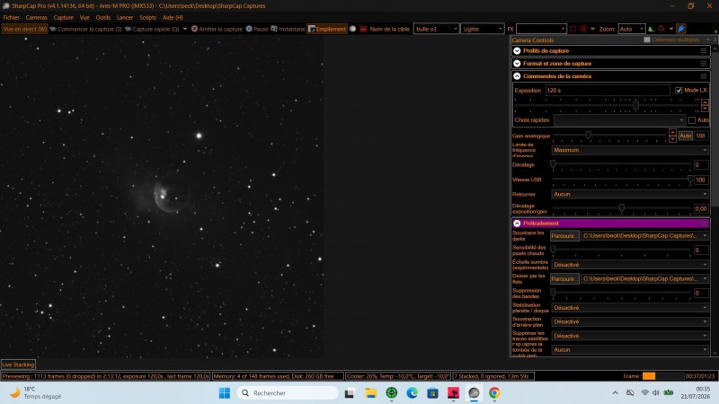Image resolution: width=719 pixels, height=404 pixels.
Task: Increase exposure with the up arrow stepper
Action: [705, 102]
